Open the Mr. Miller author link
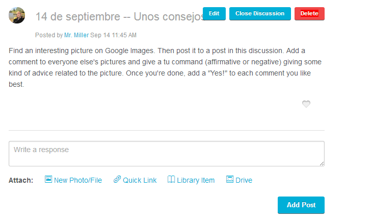 76,35
